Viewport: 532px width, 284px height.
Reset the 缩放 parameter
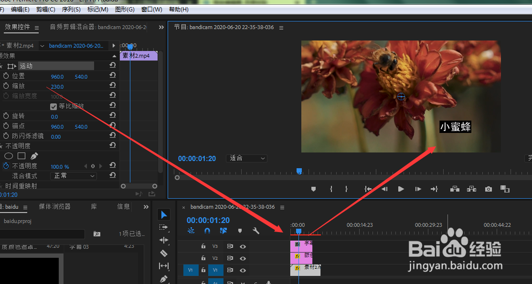point(113,85)
